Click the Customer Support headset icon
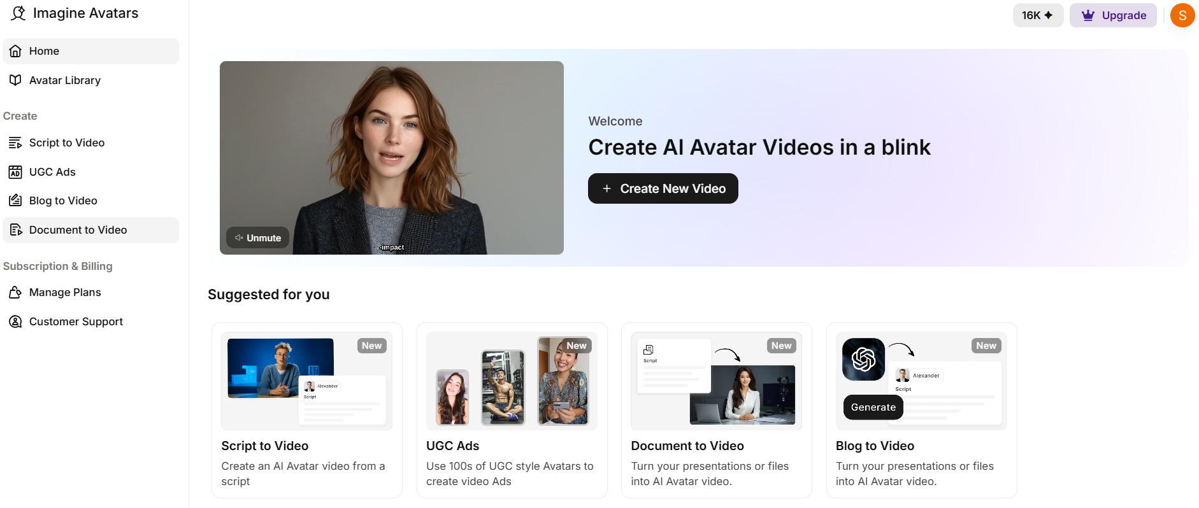This screenshot has height=508, width=1199. click(x=16, y=321)
